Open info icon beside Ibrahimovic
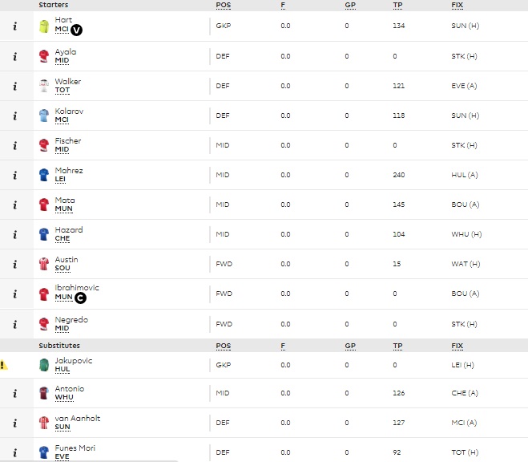Screen dimensions: 528x462 point(14,294)
